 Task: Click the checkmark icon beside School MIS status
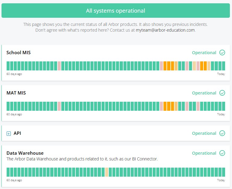pyautogui.click(x=222, y=53)
